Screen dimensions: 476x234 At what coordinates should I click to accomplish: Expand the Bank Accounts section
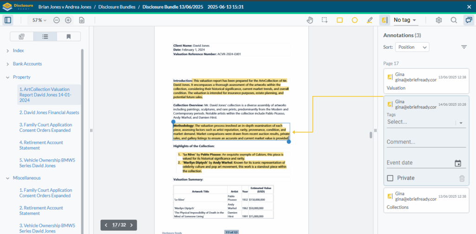pos(8,64)
